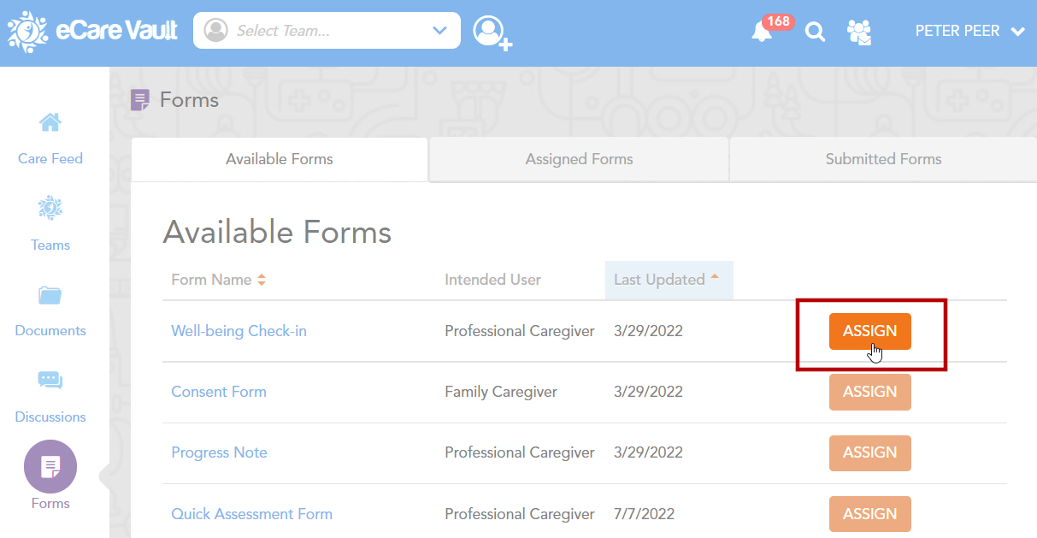The image size is (1037, 538).
Task: Expand the Select Team dropdown
Action: (x=327, y=31)
